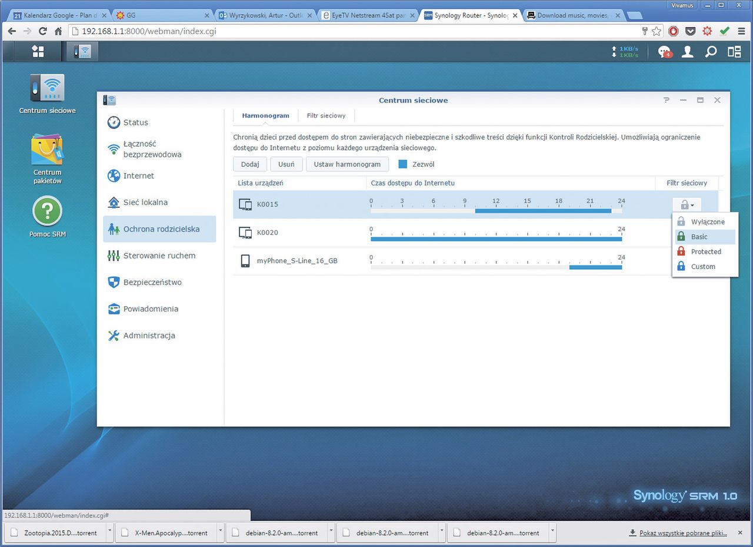753x547 pixels.
Task: Open notifications chat bubble icon
Action: point(664,52)
